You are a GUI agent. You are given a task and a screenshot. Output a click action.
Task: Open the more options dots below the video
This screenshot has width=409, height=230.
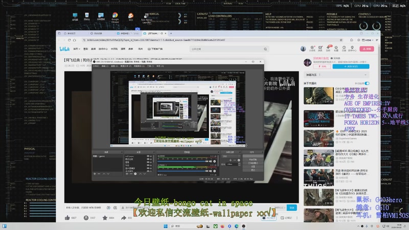(x=297, y=218)
